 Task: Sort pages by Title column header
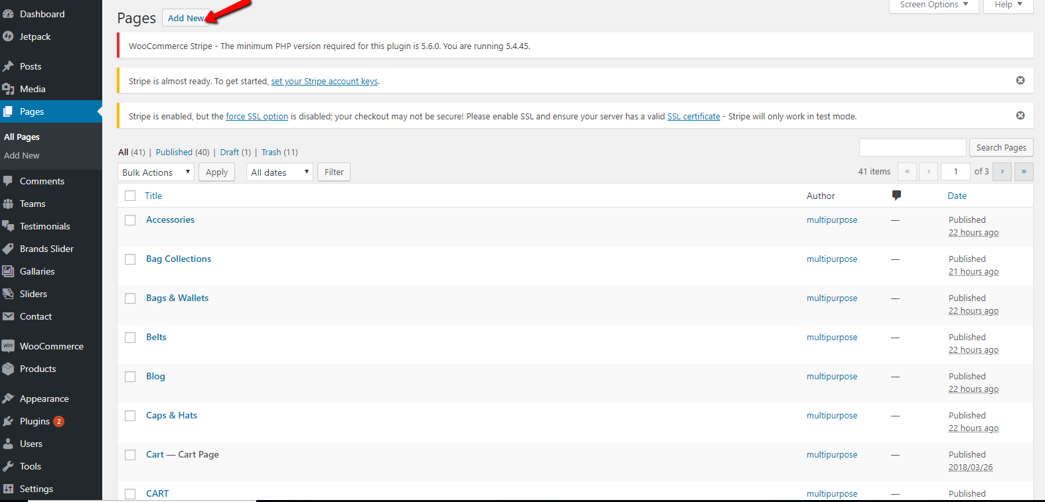coord(153,196)
